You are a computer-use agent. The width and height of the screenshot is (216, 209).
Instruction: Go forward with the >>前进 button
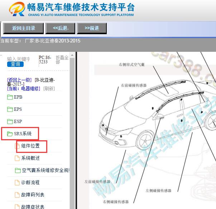click(92, 28)
